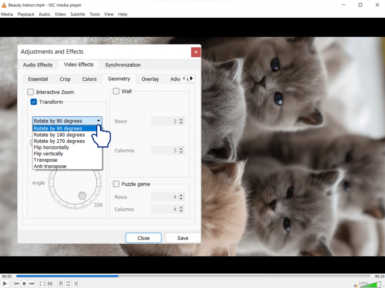Seek on the video progress bar
Screen dimensions: 385x288
point(193,276)
